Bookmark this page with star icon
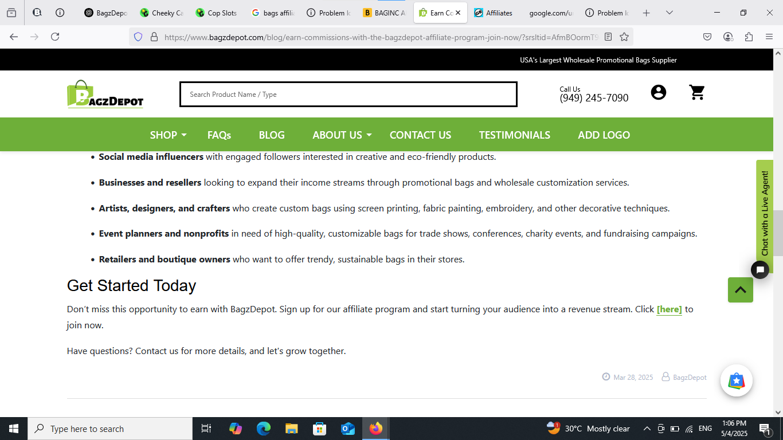 pos(624,37)
